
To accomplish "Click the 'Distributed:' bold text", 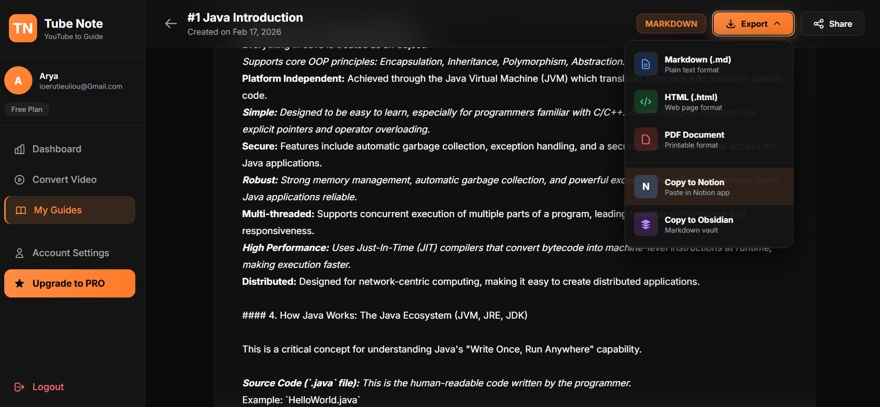I will [x=269, y=282].
